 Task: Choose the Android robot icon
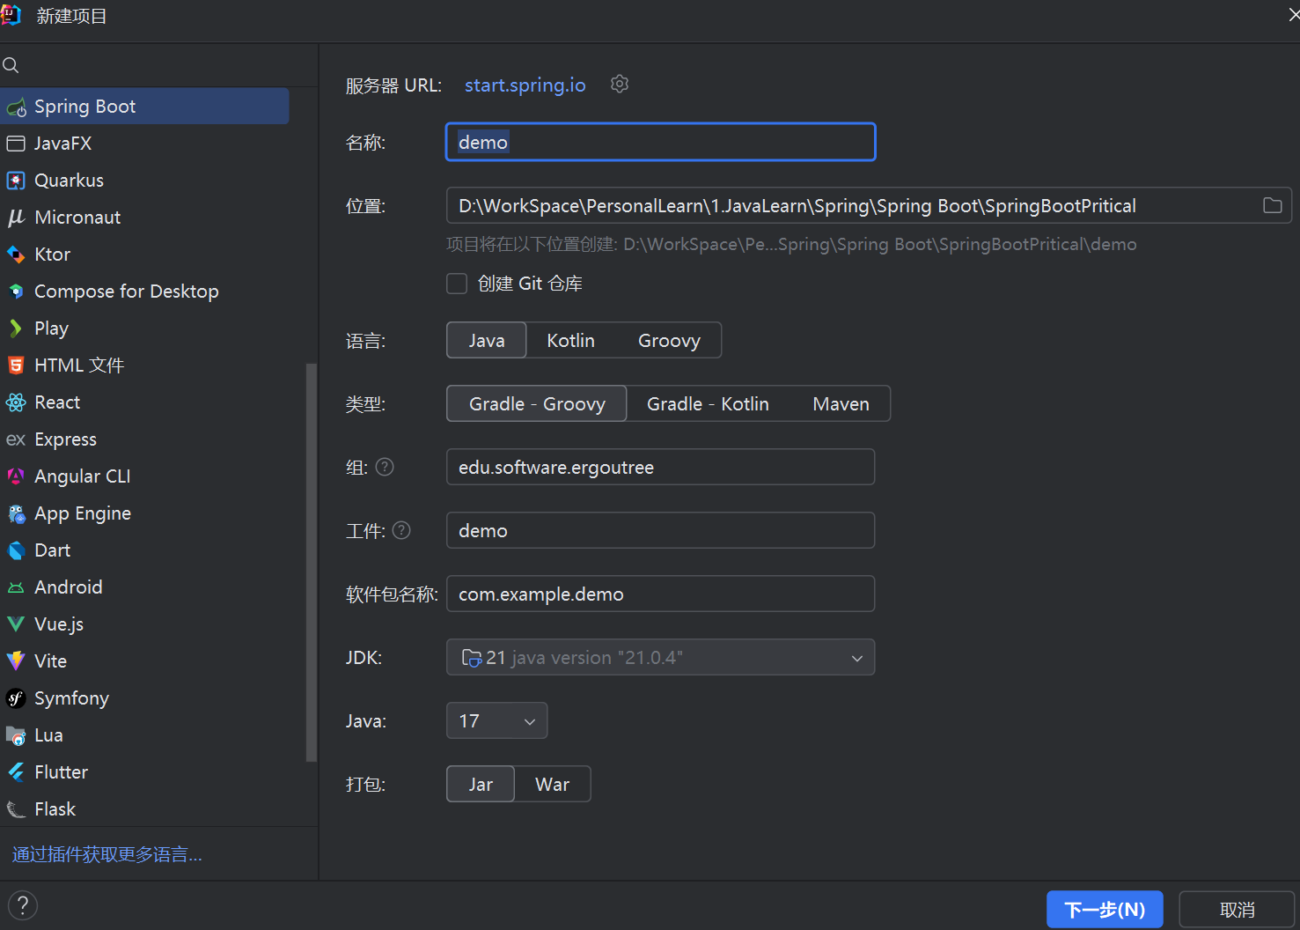16,587
